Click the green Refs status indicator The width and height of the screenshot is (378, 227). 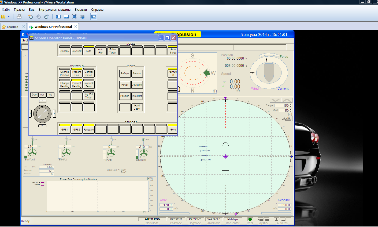(x=250, y=219)
